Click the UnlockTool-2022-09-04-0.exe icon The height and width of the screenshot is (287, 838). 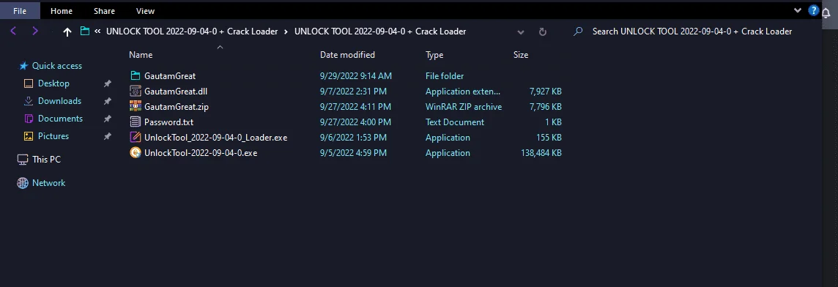[x=136, y=152]
